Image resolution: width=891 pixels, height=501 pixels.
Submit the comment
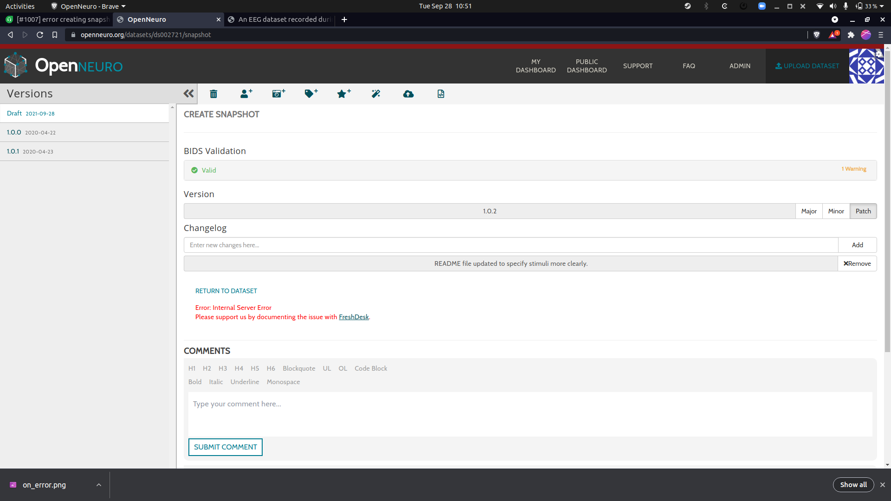point(225,447)
